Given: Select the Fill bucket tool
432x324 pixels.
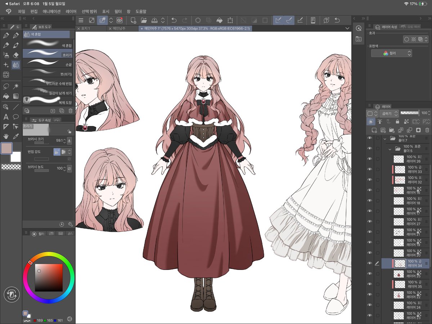Looking at the screenshot, I should tap(6, 96).
